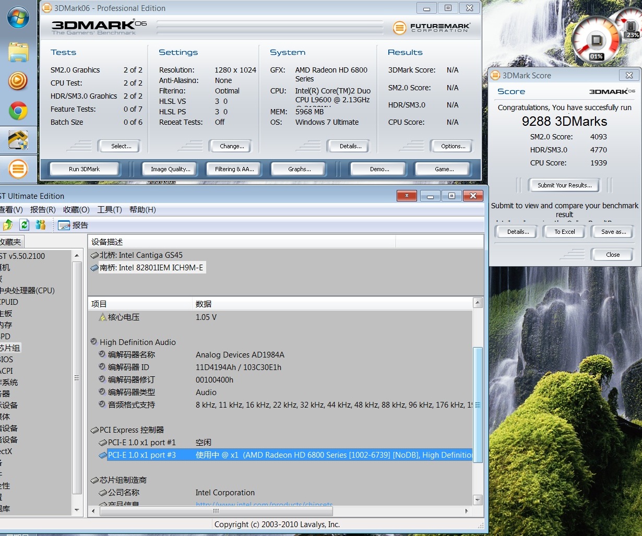642x536 pixels.
Task: Click the up arrow of the tree scrollbar
Action: (77, 256)
